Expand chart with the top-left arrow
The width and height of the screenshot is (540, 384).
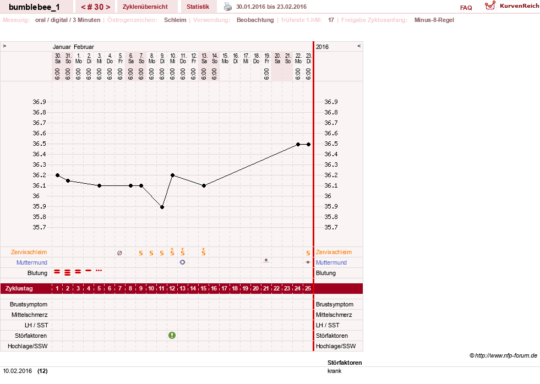click(x=4, y=46)
